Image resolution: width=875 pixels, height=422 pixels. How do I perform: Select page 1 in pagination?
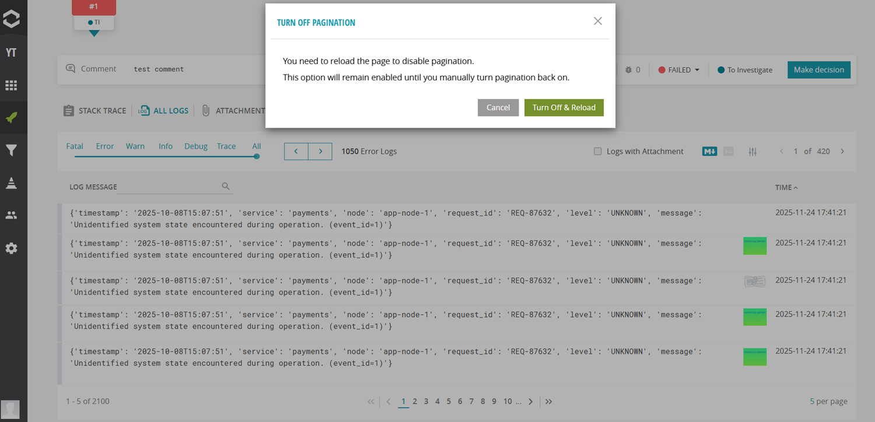[x=404, y=402]
